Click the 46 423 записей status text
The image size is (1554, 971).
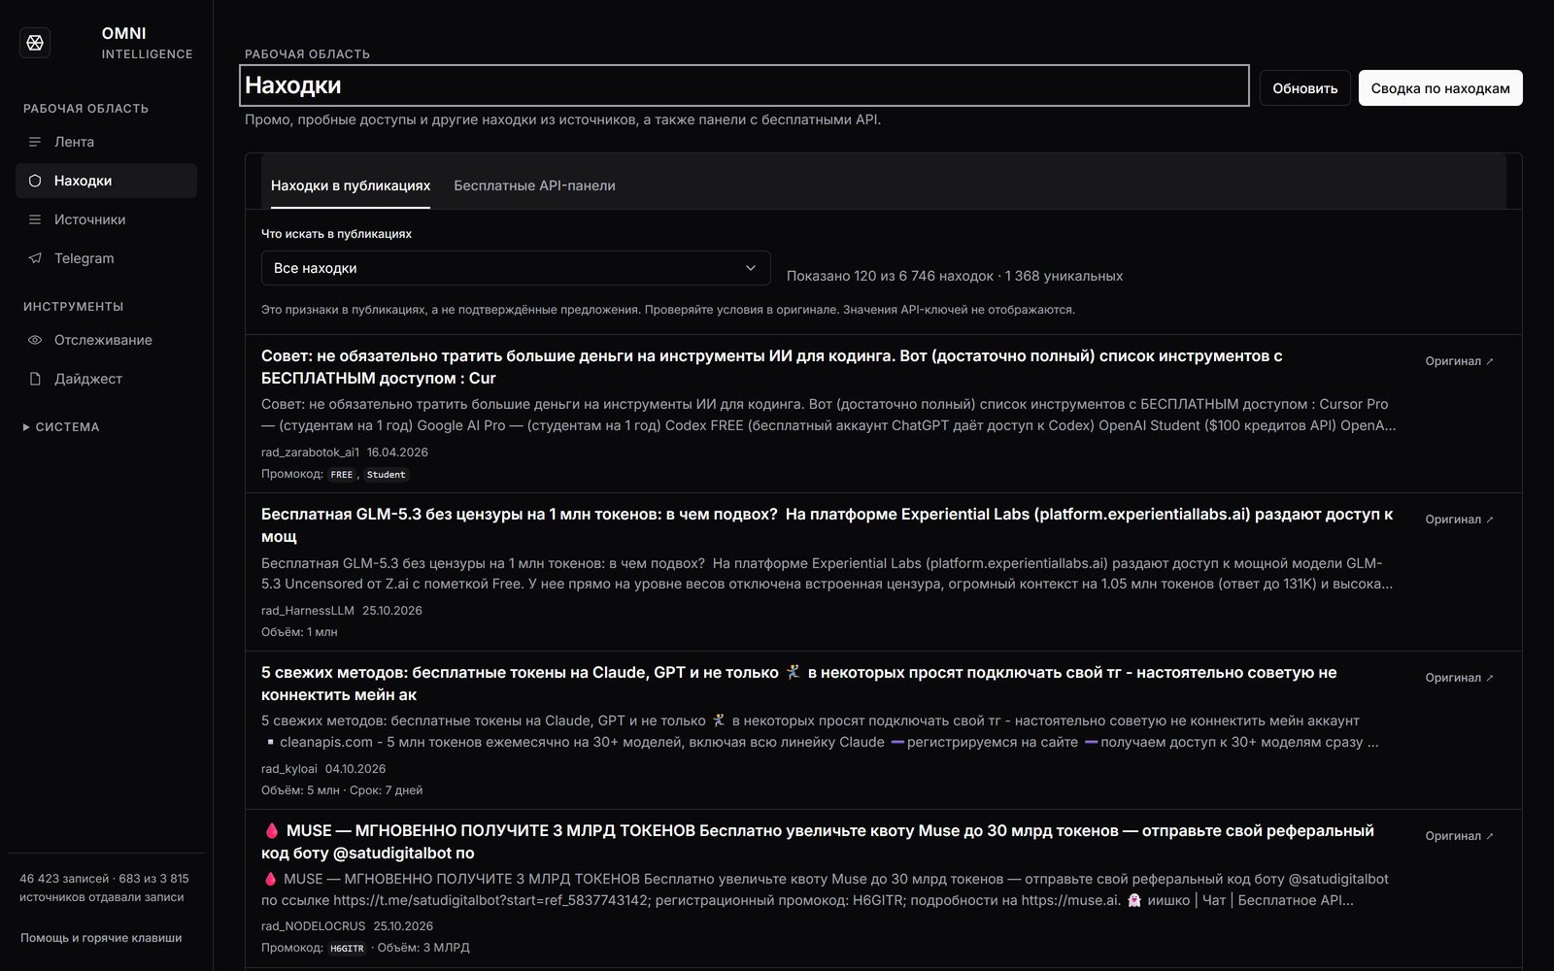coord(105,887)
